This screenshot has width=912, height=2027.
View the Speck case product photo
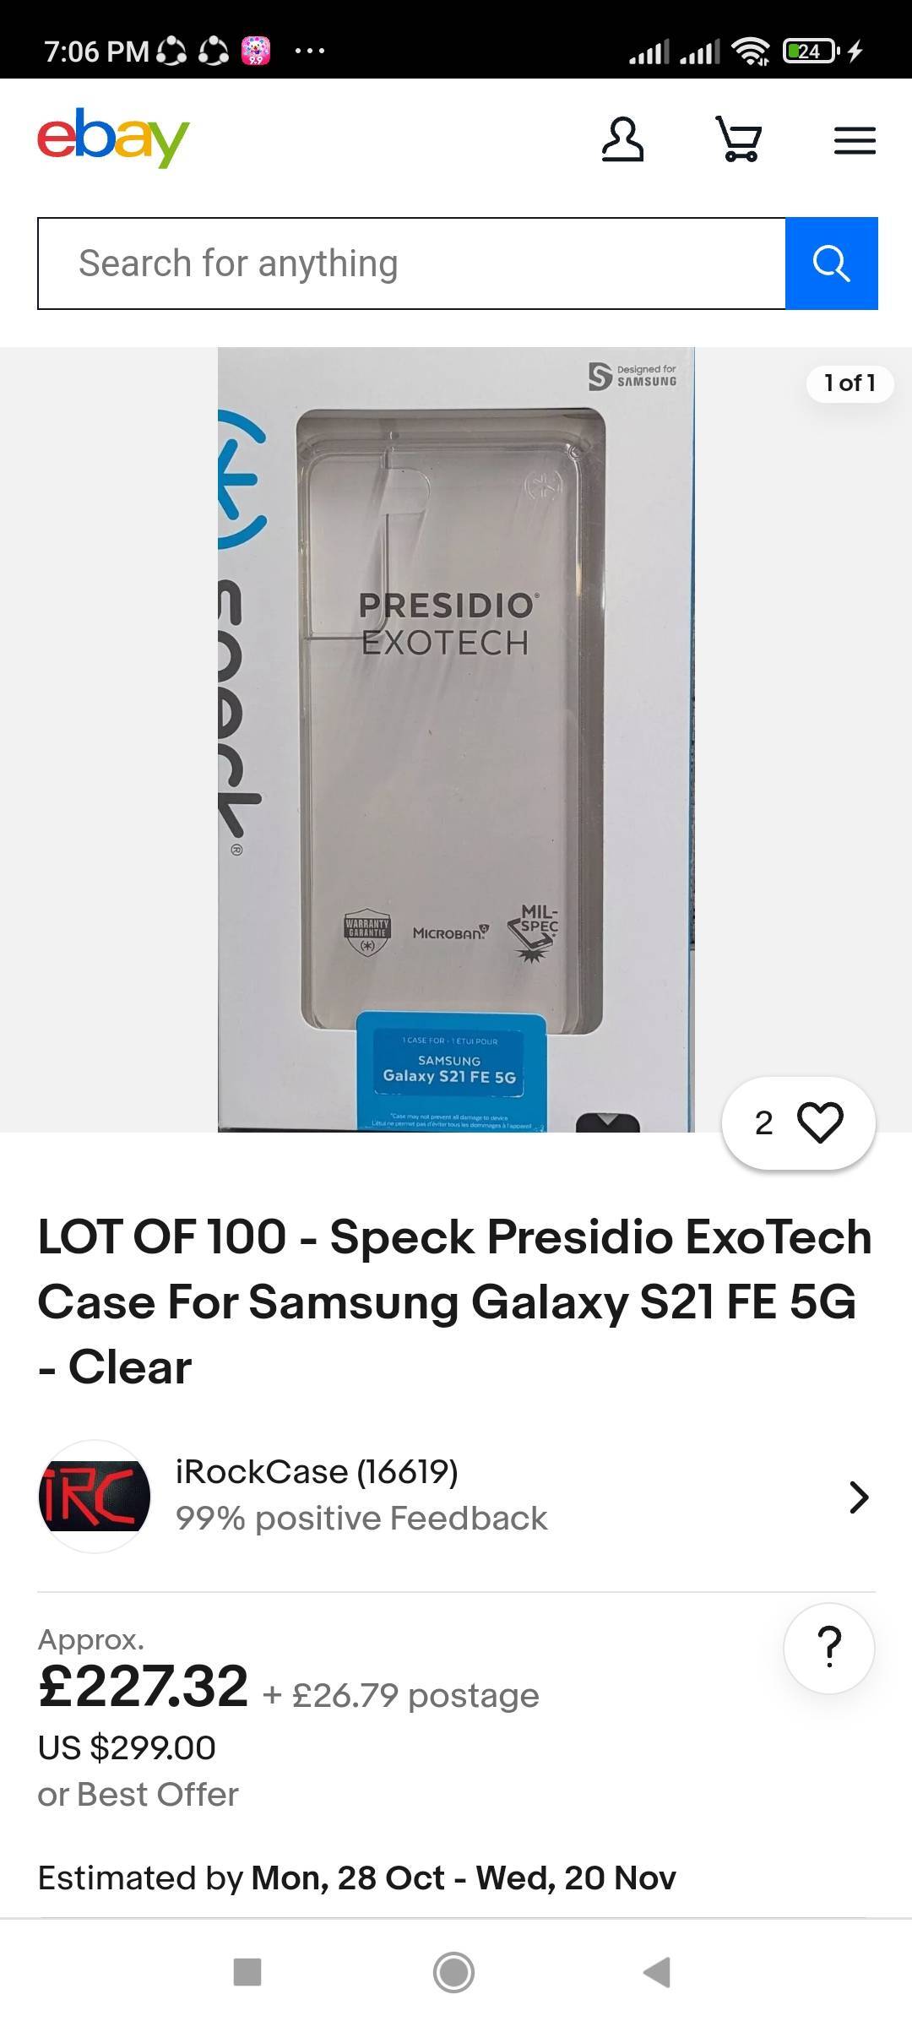[x=456, y=739]
